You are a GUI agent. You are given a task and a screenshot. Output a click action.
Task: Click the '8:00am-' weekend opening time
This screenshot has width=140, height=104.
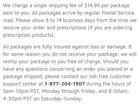click(119, 91)
